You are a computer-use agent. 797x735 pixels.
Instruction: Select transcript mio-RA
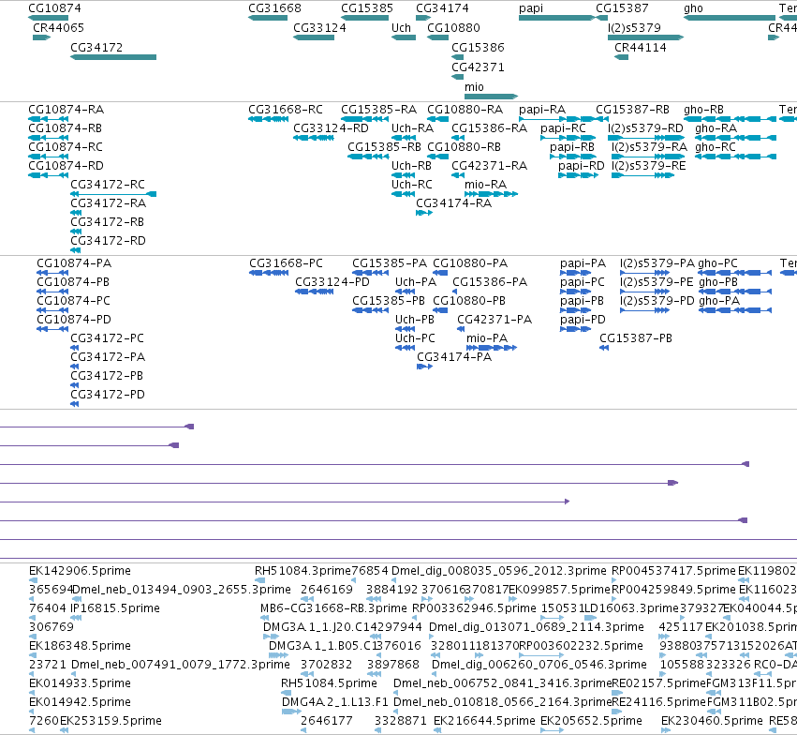tap(485, 185)
